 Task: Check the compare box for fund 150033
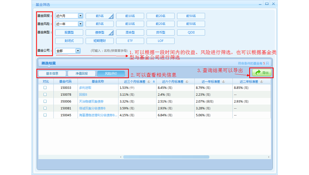coord(45,88)
